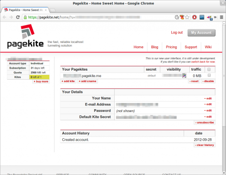The image size is (226, 175).
Task: Click the My Account button
Action: pyautogui.click(x=201, y=33)
